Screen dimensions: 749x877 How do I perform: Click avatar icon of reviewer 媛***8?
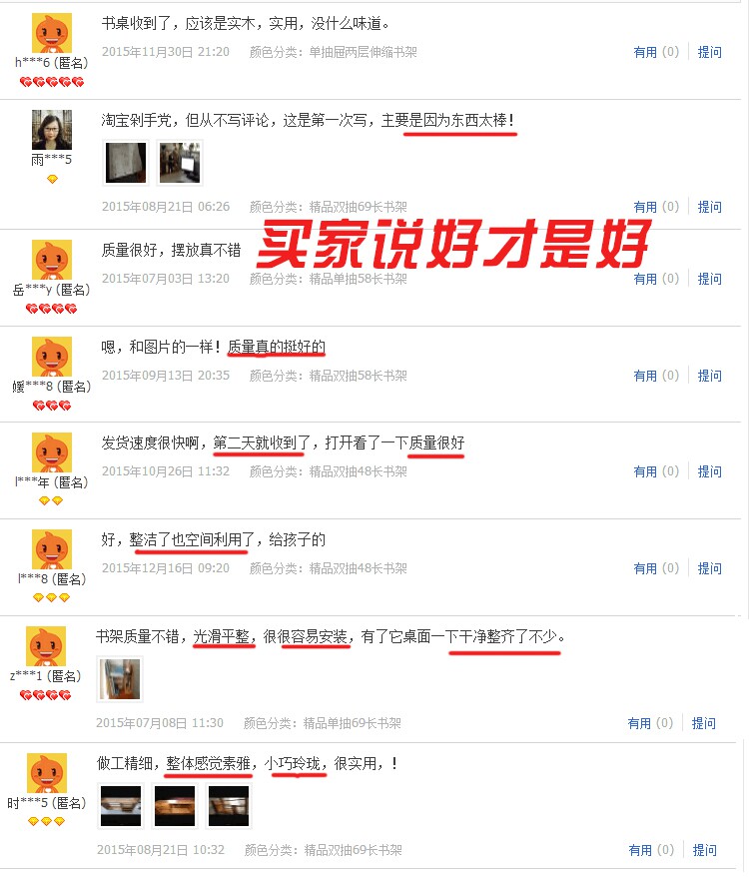click(x=52, y=357)
